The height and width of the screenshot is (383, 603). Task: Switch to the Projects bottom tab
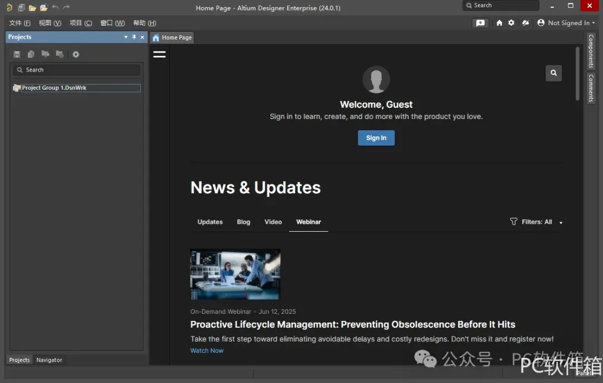click(19, 360)
